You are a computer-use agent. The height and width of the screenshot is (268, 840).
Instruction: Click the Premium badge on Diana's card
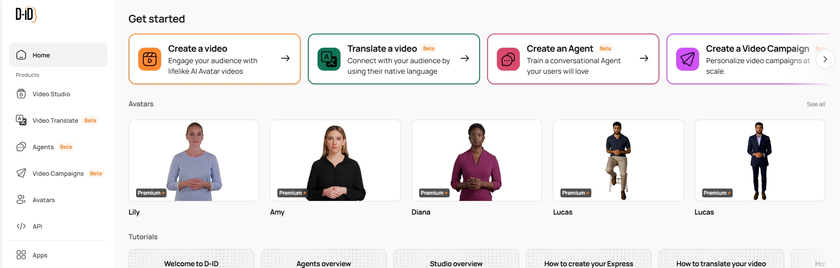coord(434,193)
